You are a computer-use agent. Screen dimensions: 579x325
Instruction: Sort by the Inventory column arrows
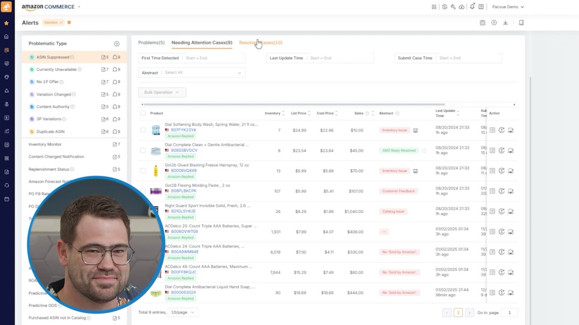tap(283, 113)
